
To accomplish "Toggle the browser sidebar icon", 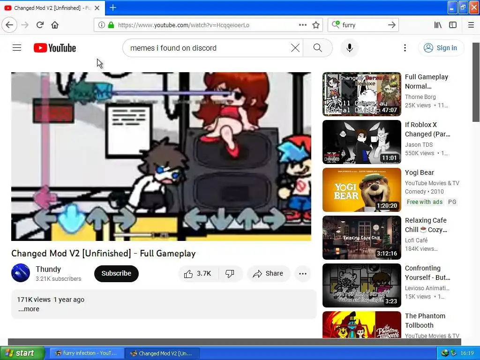I will pyautogui.click(x=453, y=25).
